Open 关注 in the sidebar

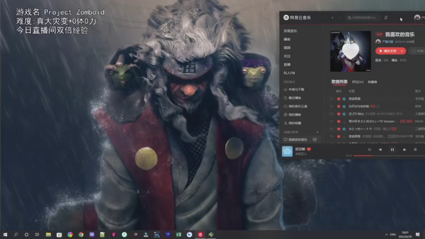[x=287, y=56]
